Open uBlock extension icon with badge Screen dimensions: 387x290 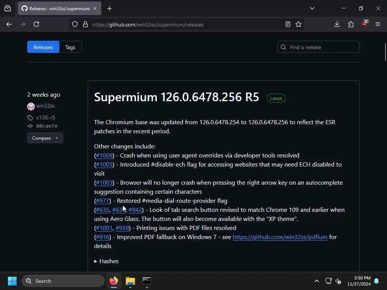tap(365, 24)
